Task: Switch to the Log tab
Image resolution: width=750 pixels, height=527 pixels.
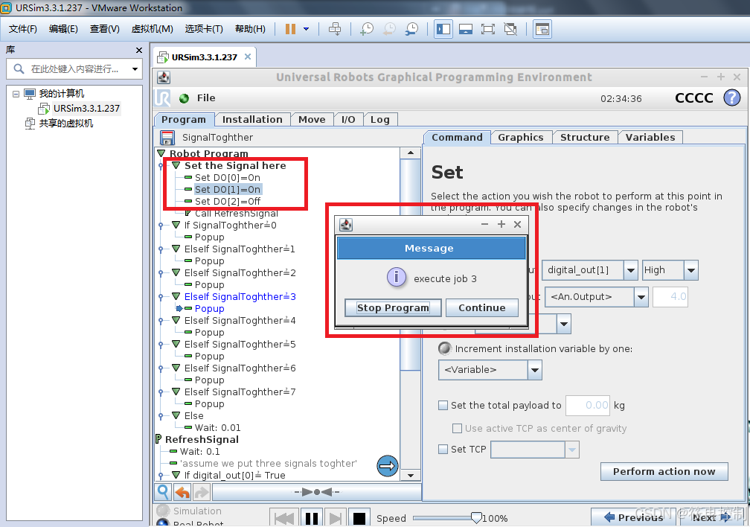Action: point(380,120)
